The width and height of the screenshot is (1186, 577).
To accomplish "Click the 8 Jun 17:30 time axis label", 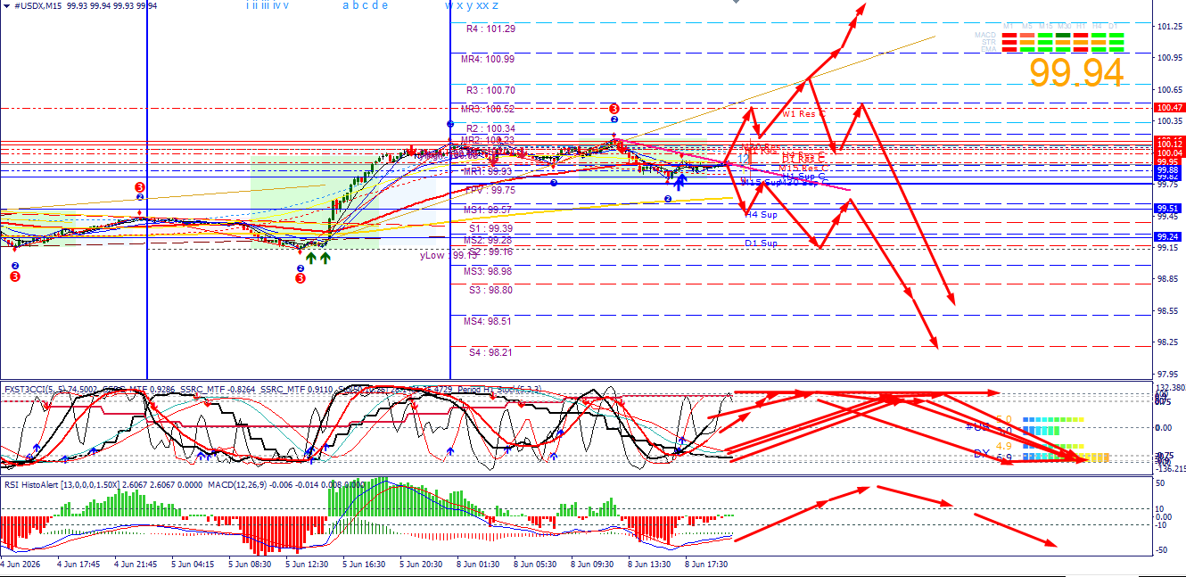I will coord(705,565).
